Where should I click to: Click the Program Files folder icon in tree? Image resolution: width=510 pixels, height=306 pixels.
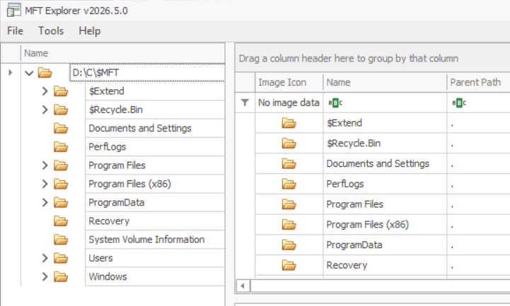click(61, 165)
